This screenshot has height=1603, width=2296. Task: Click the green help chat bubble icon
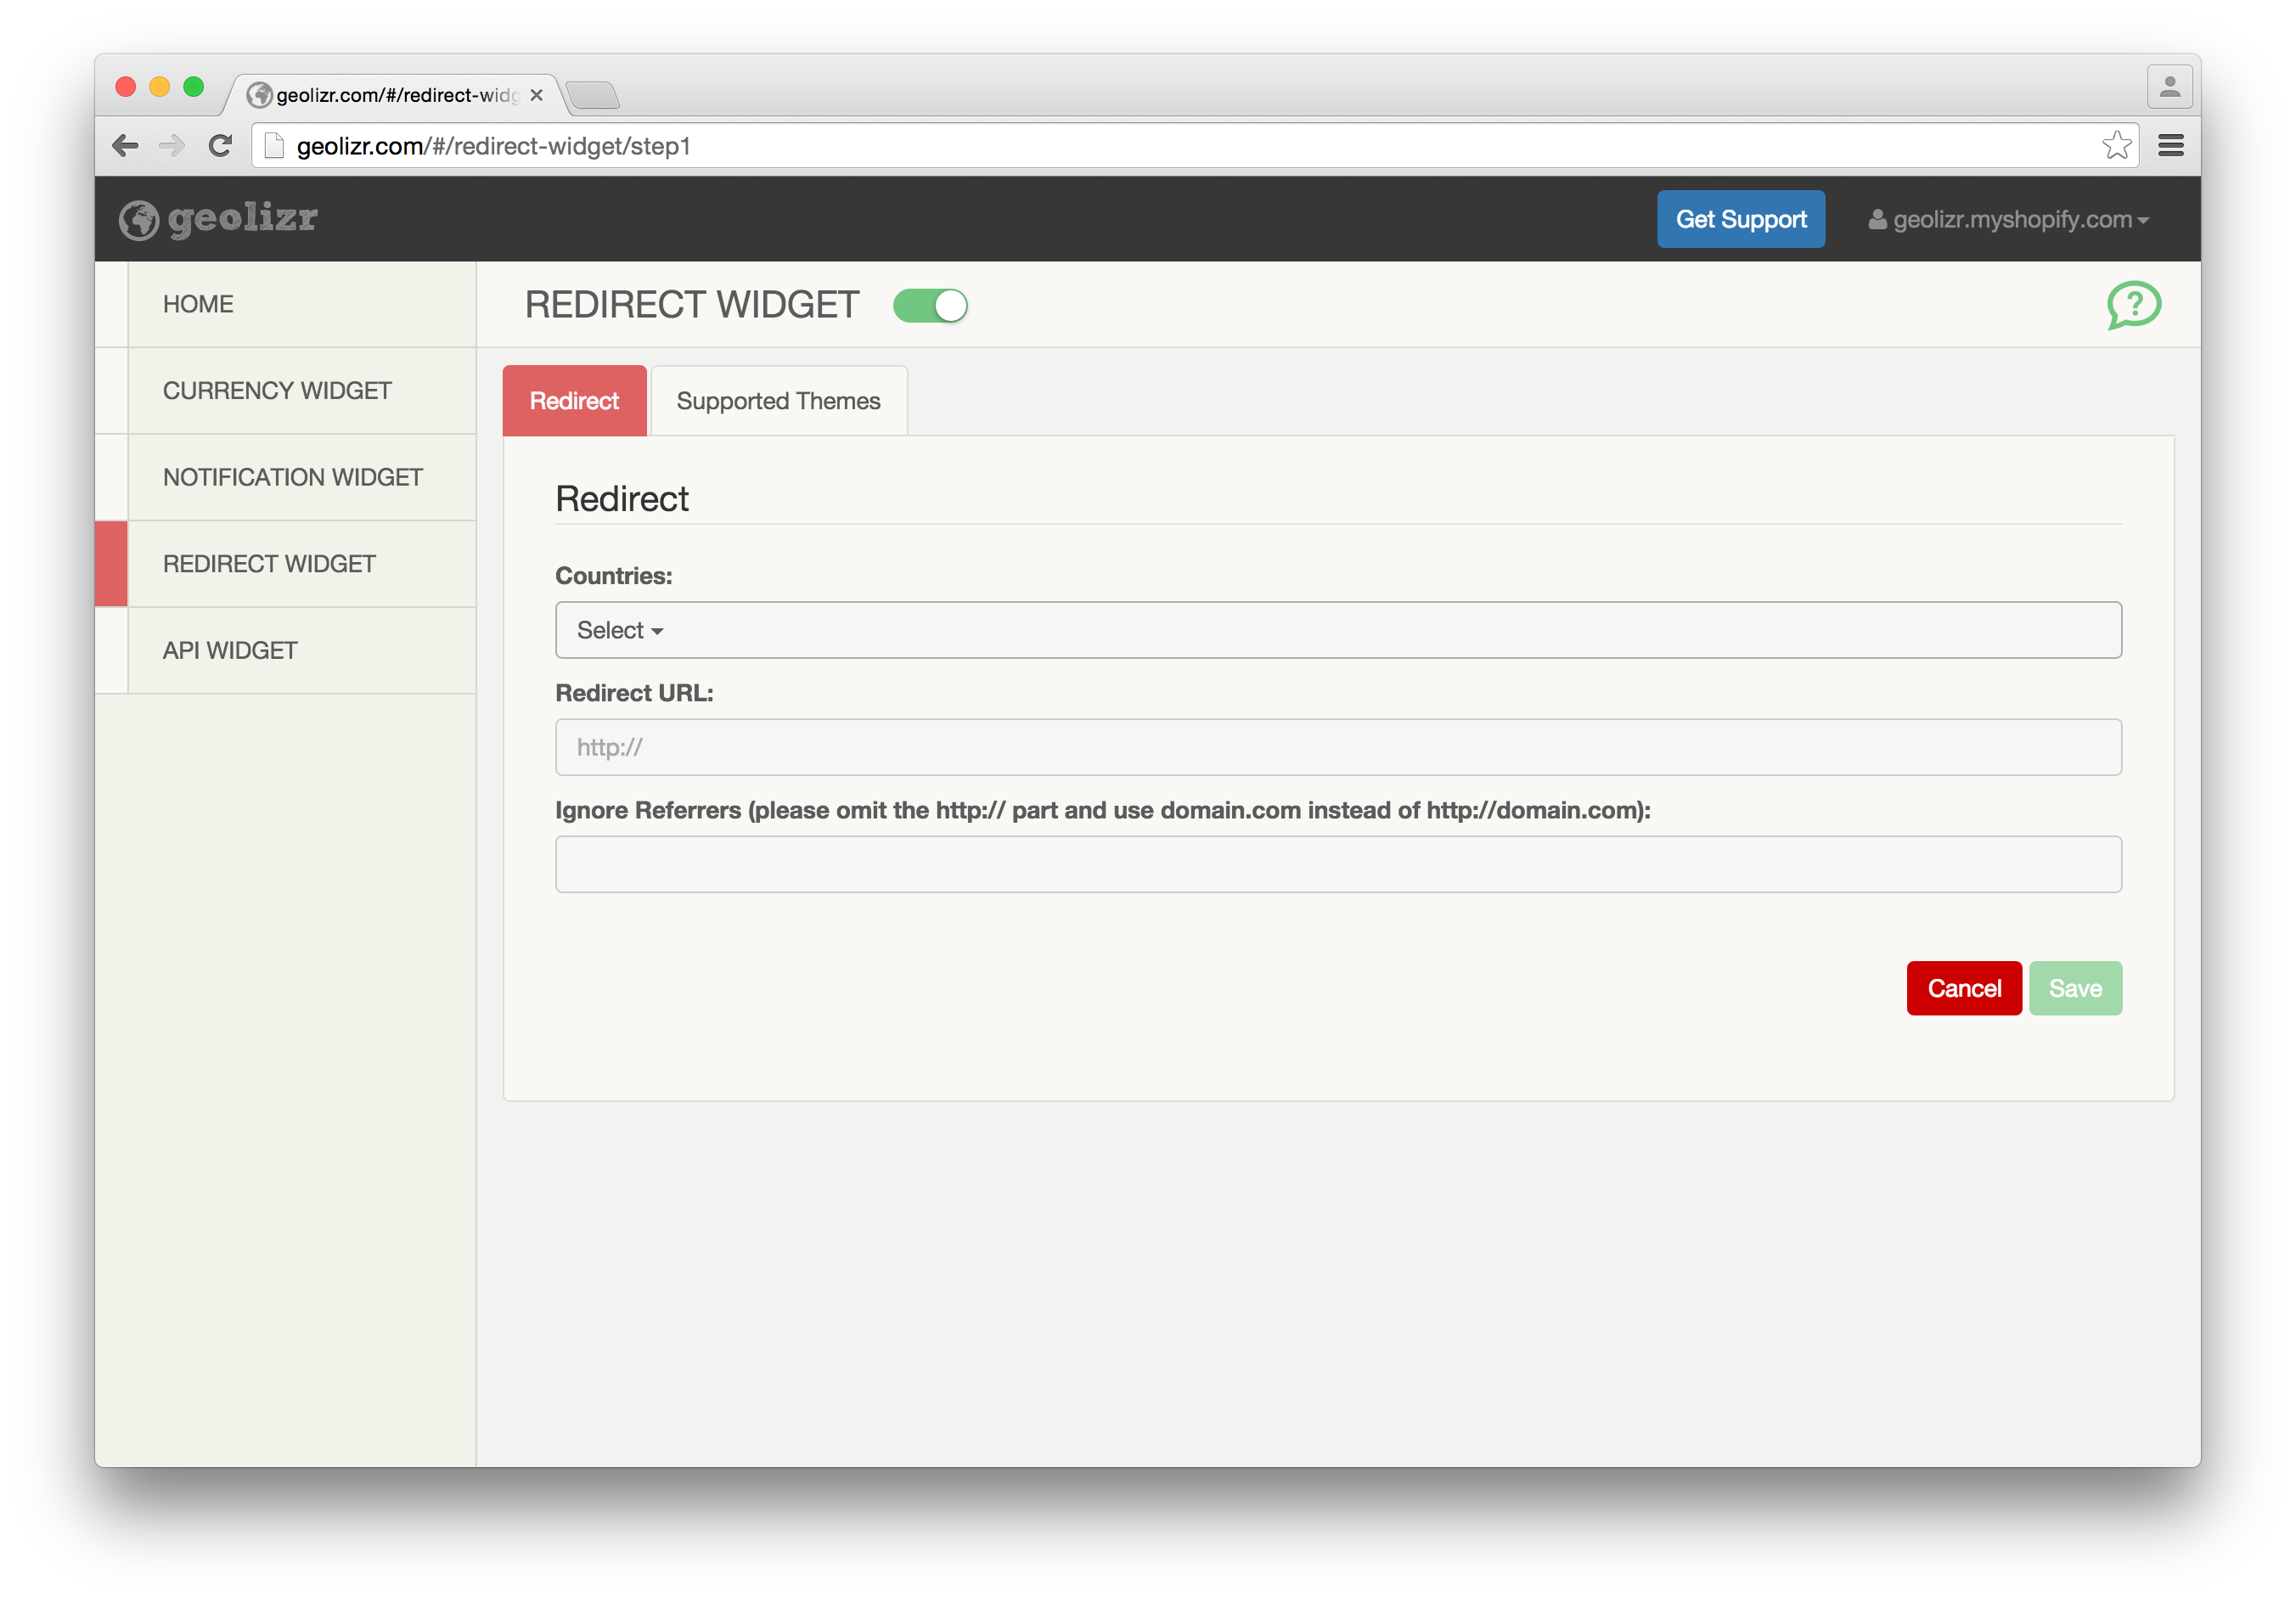[2133, 304]
